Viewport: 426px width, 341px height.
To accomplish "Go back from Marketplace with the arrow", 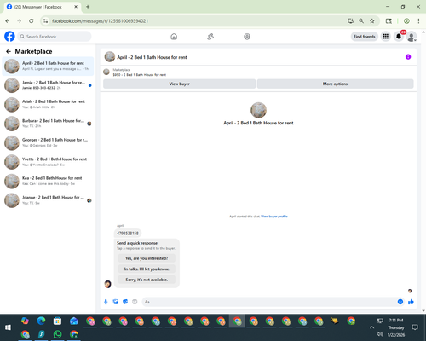I will coord(9,51).
